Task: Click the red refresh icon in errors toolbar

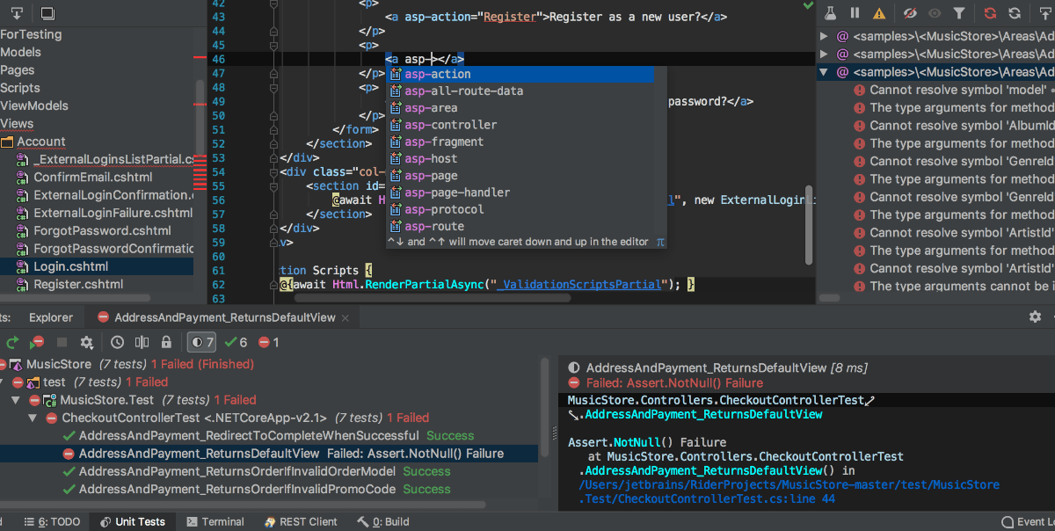Action: (x=991, y=13)
